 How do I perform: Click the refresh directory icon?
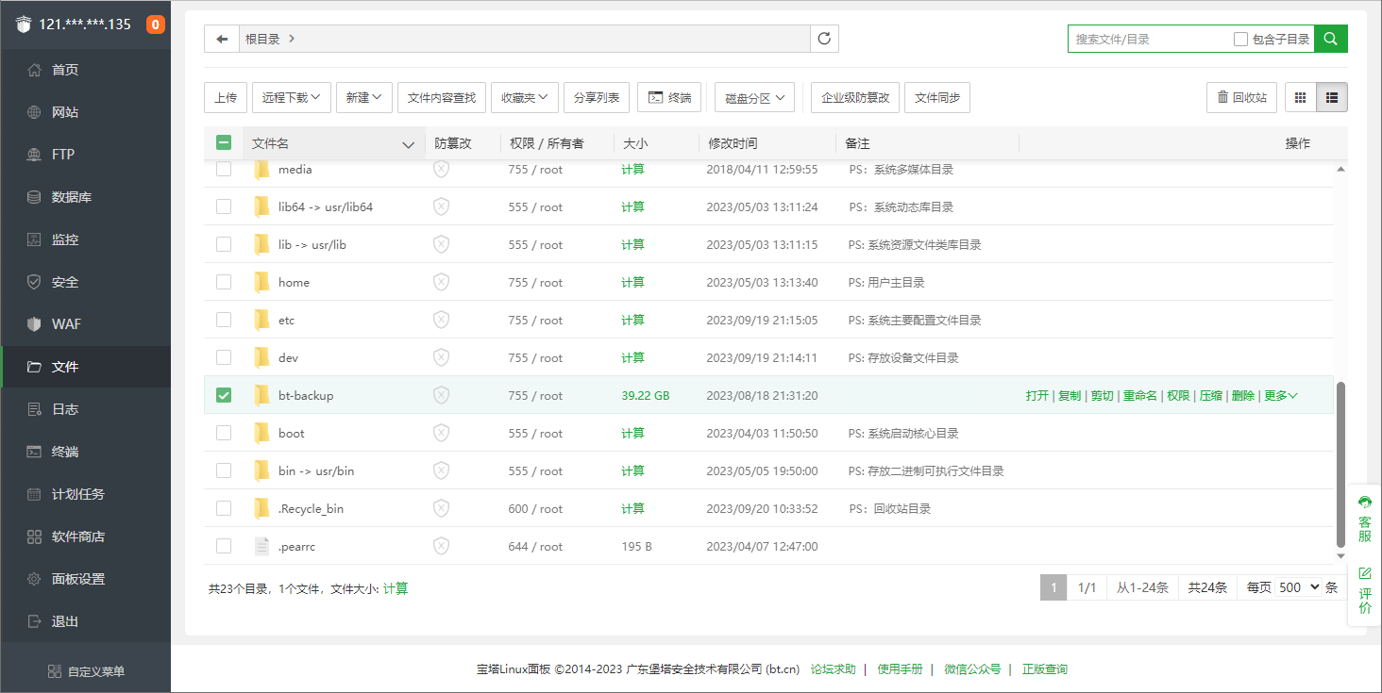click(x=824, y=39)
